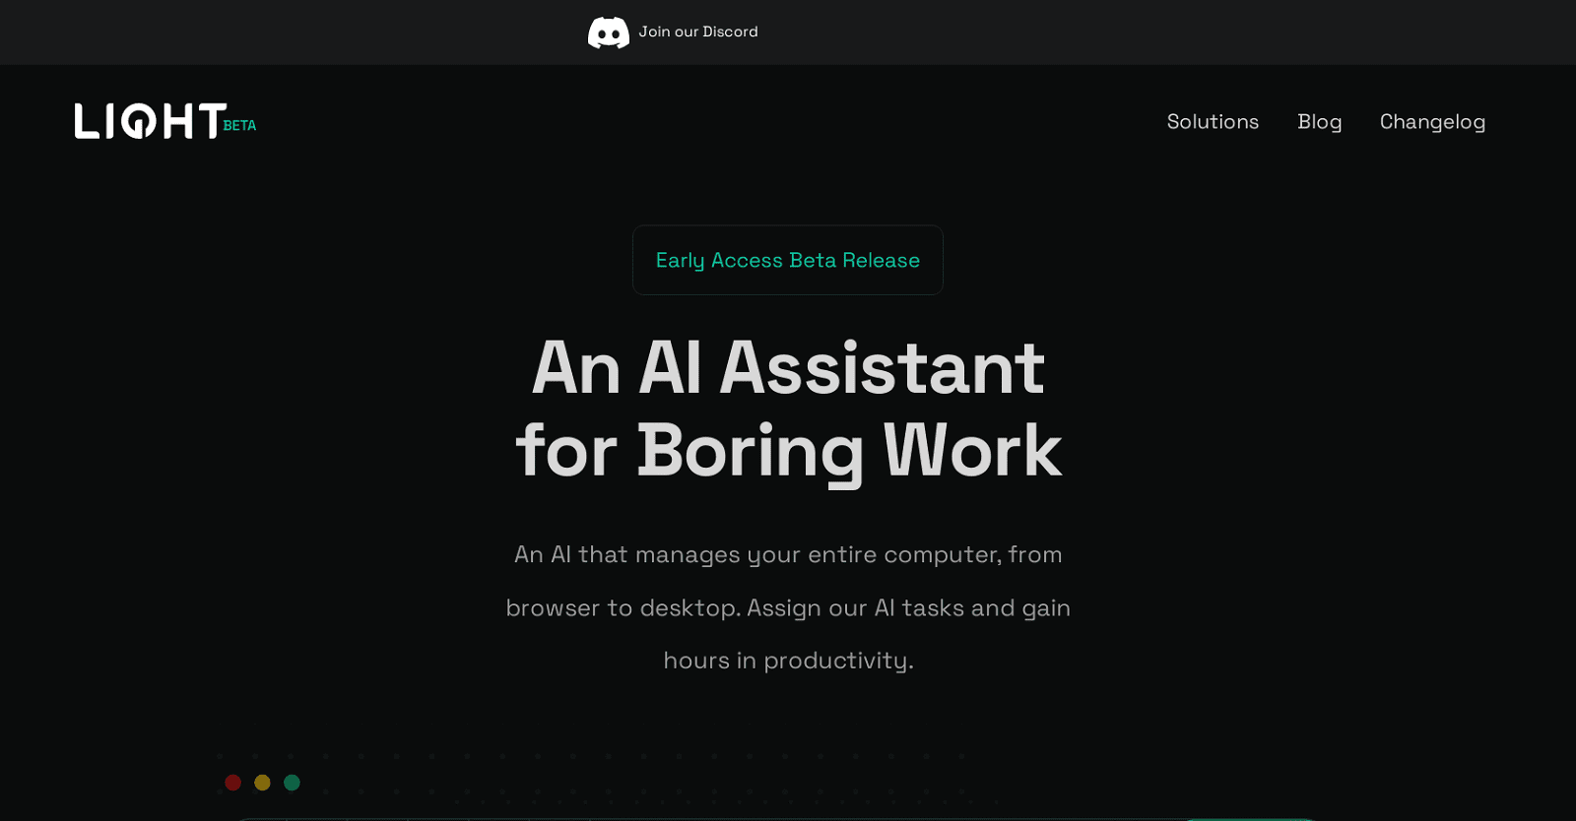Go to the Blog page
This screenshot has height=821, width=1576.
[1319, 121]
